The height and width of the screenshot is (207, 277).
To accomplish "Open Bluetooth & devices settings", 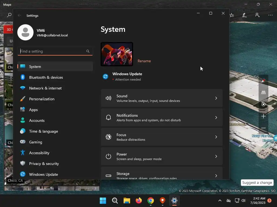I will click(x=55, y=77).
